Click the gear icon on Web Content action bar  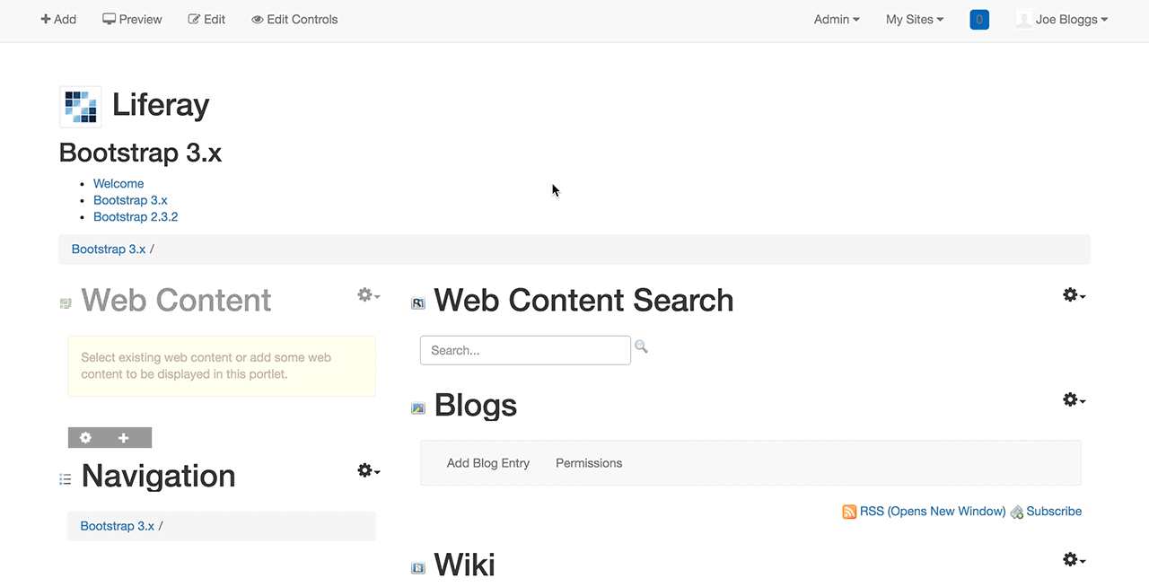point(85,438)
